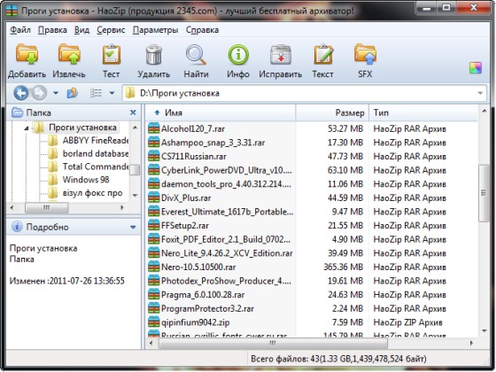Image resolution: width=496 pixels, height=372 pixels.
Task: Click the file list scroll right arrow
Action: 471,343
